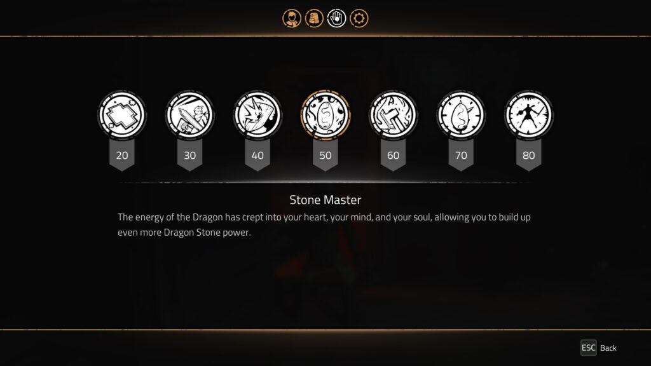Click the level 60 banner
Image resolution: width=651 pixels, height=366 pixels.
(393, 155)
